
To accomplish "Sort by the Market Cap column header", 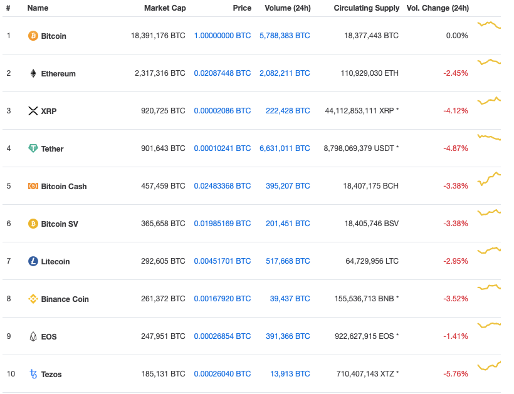I will pos(165,8).
